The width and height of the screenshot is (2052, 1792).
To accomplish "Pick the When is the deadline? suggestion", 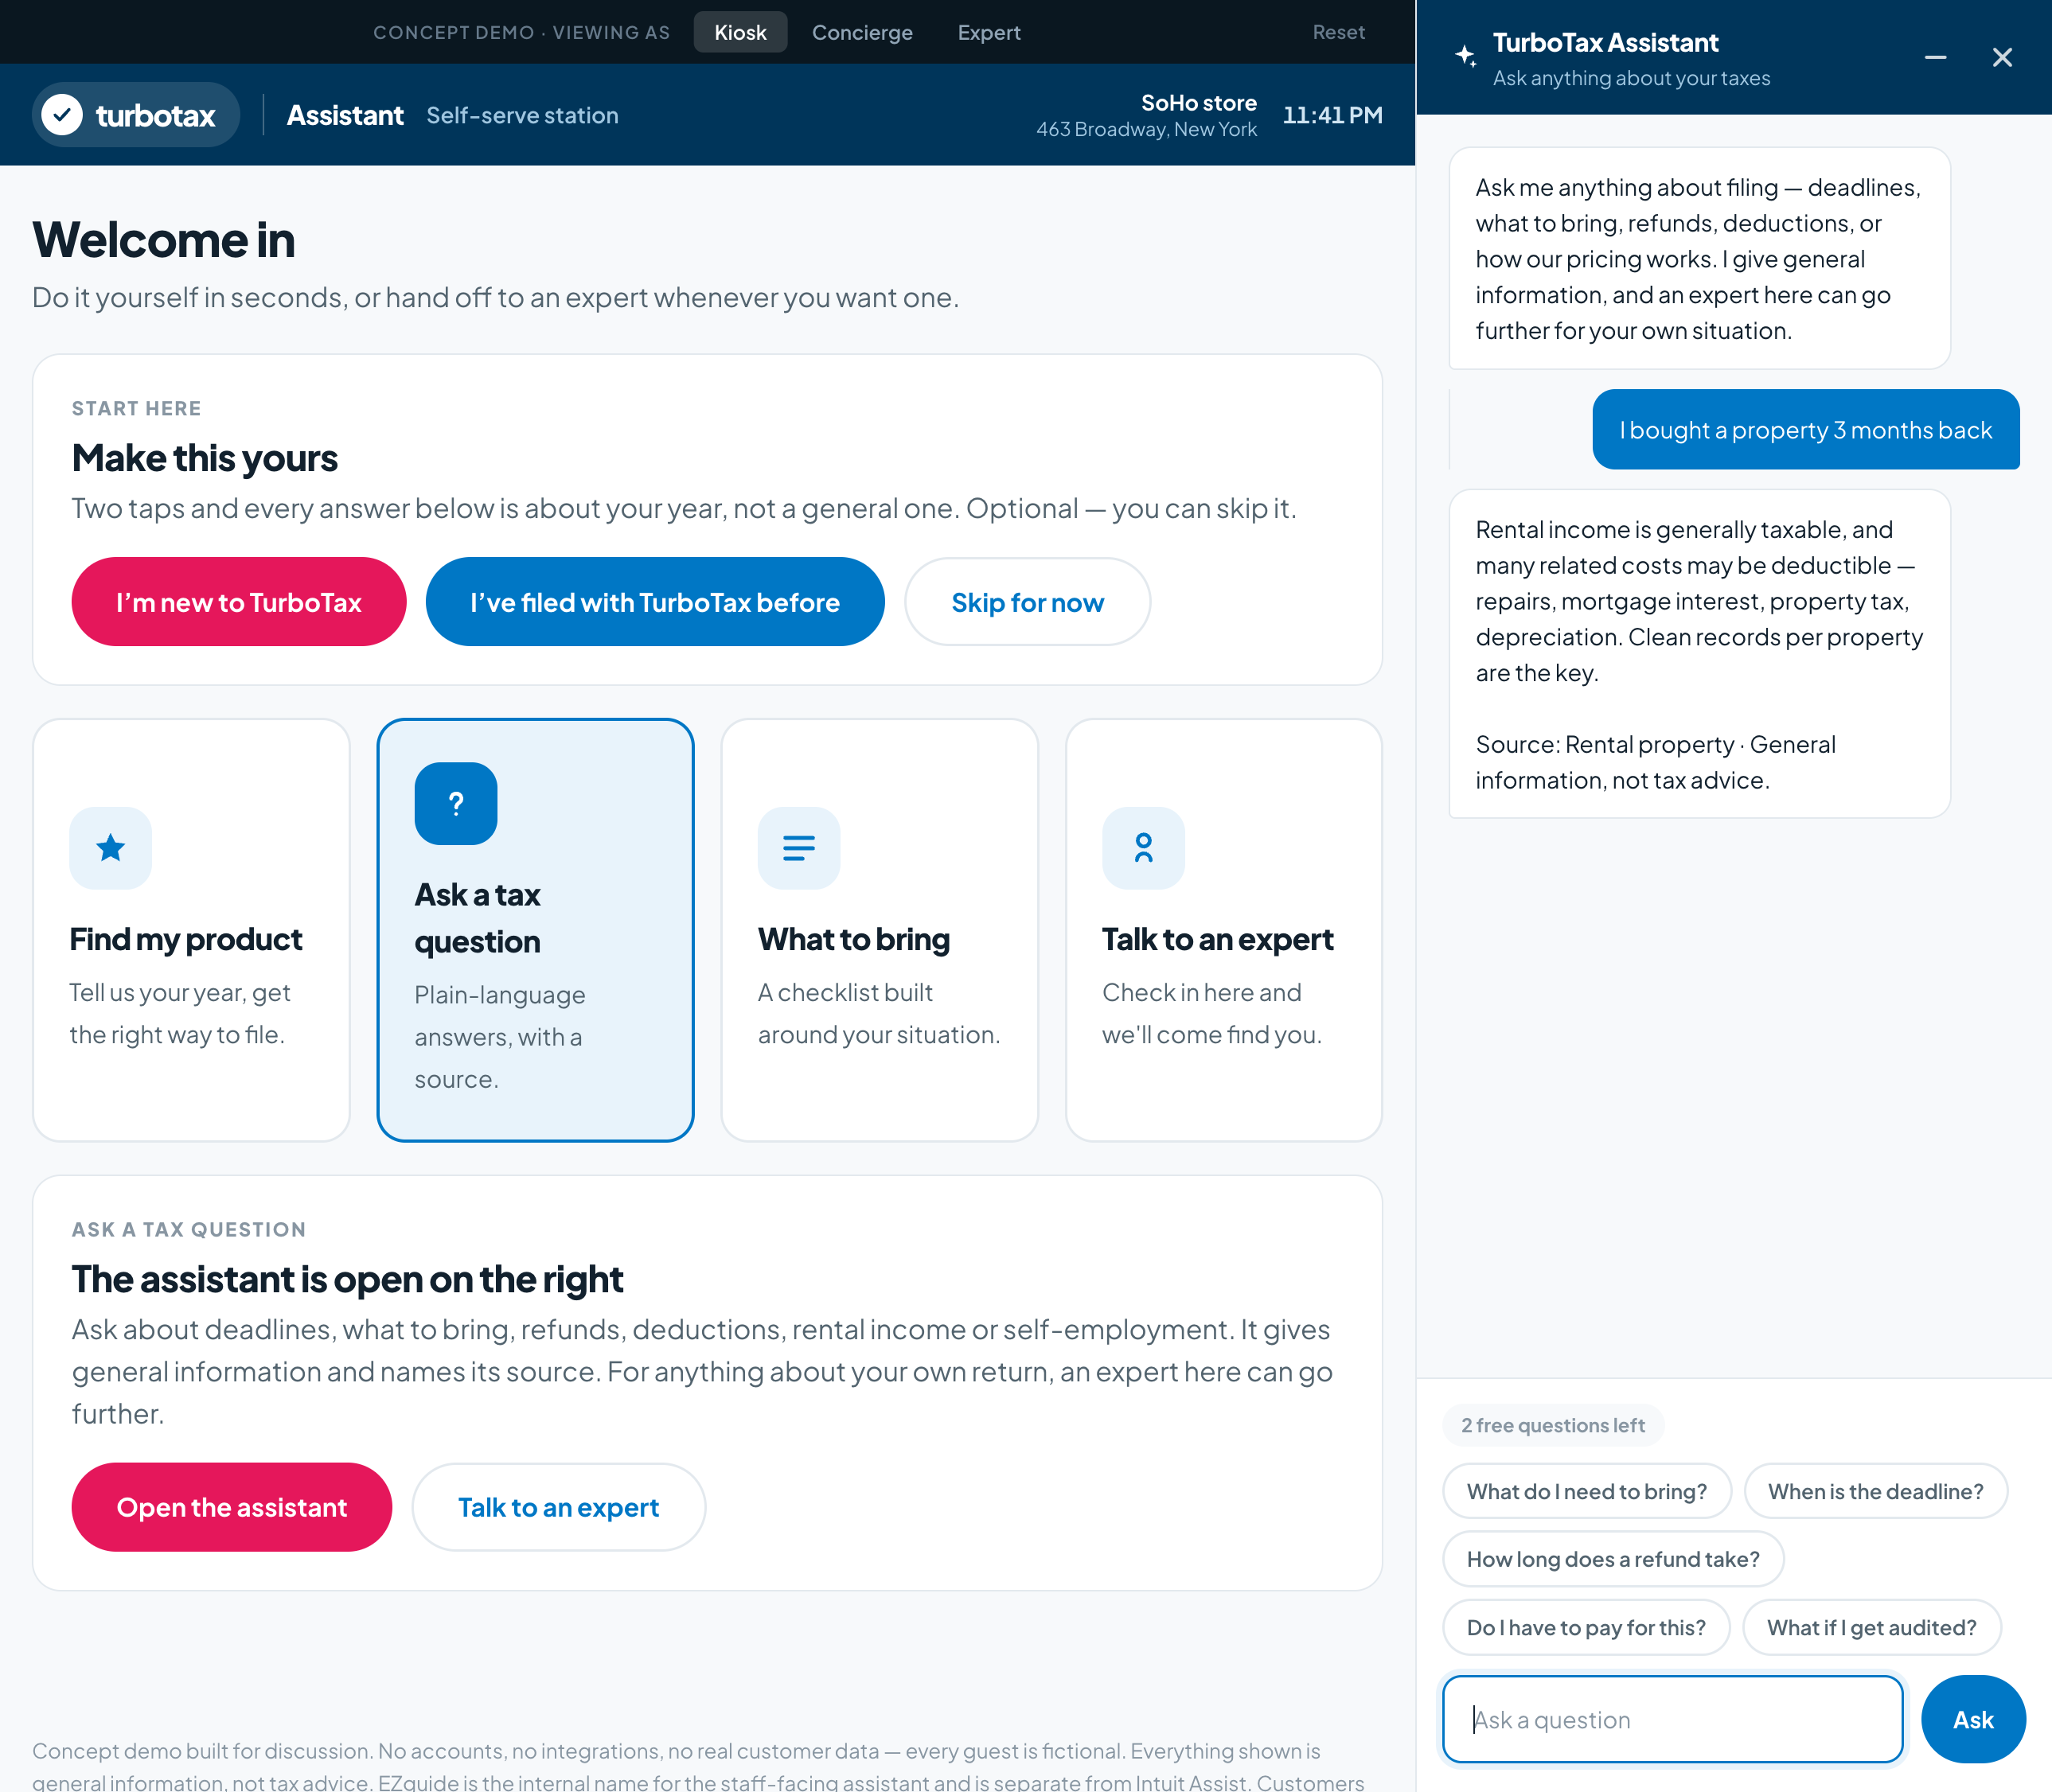I will pos(1875,1491).
